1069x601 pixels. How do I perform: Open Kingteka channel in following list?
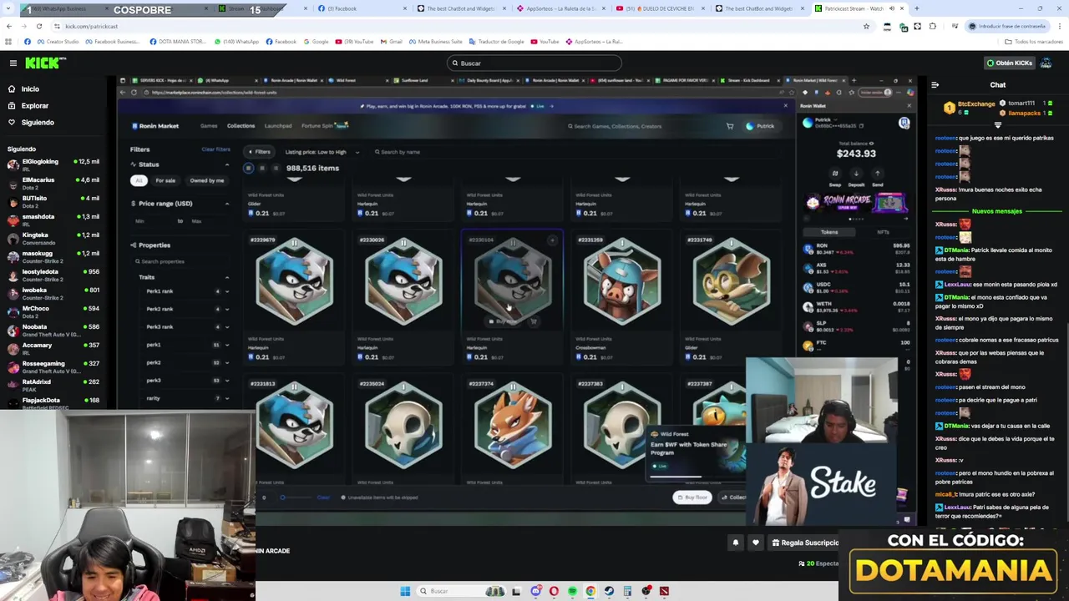53,237
